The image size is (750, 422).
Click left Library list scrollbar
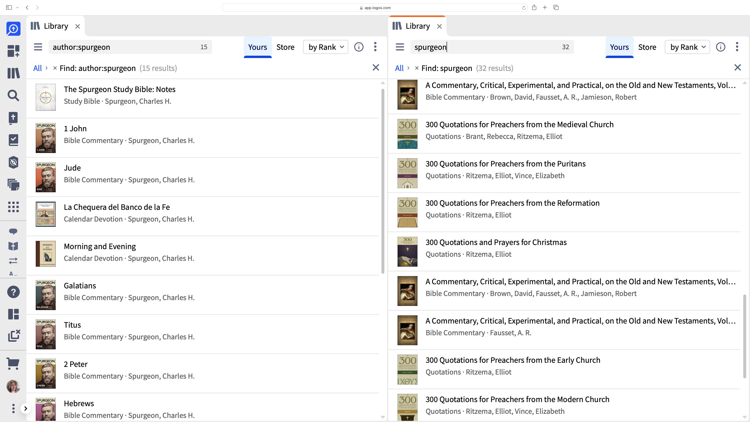(x=383, y=181)
